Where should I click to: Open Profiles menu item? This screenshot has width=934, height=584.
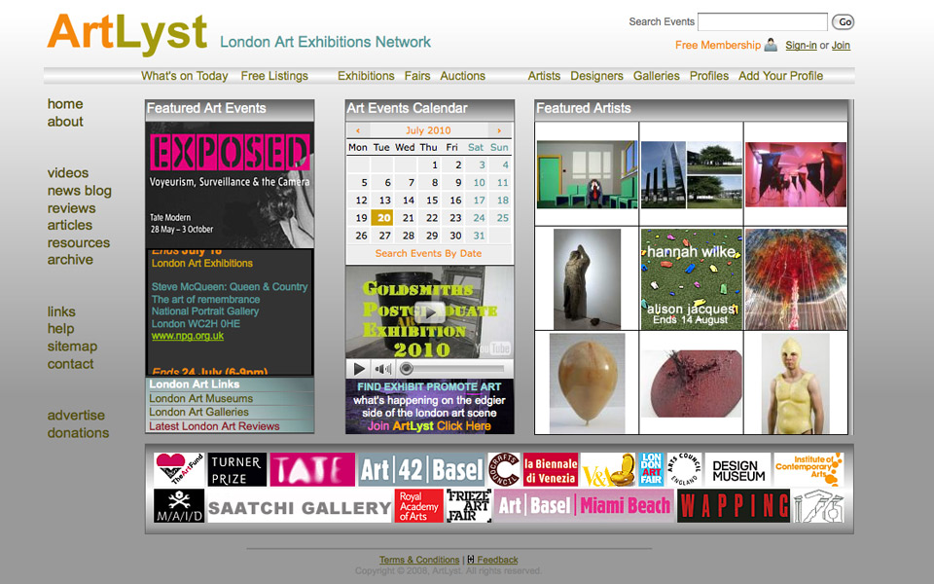tap(709, 76)
